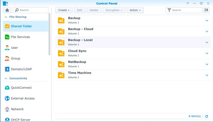Click the Delete button
Screen dimensions: 213x122
tap(94, 10)
